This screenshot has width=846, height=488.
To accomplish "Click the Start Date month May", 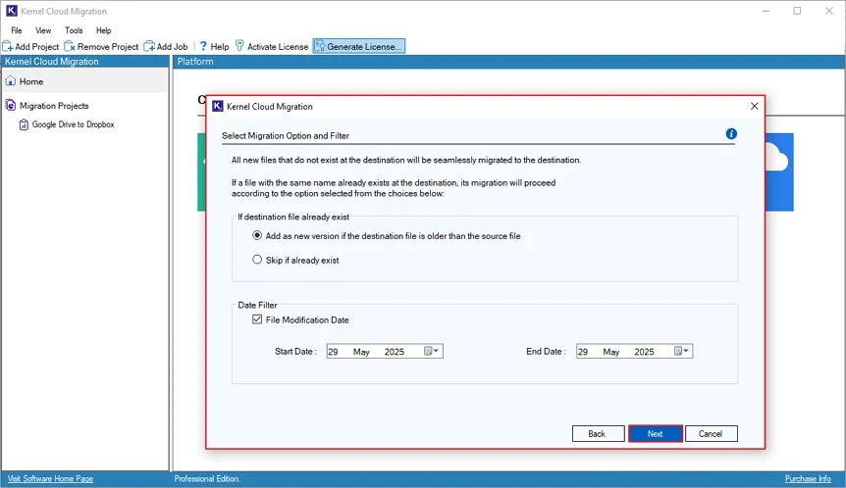I will point(361,352).
